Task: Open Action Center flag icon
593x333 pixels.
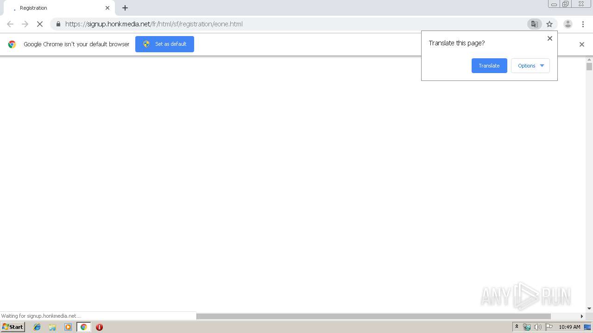Action: pyautogui.click(x=549, y=327)
